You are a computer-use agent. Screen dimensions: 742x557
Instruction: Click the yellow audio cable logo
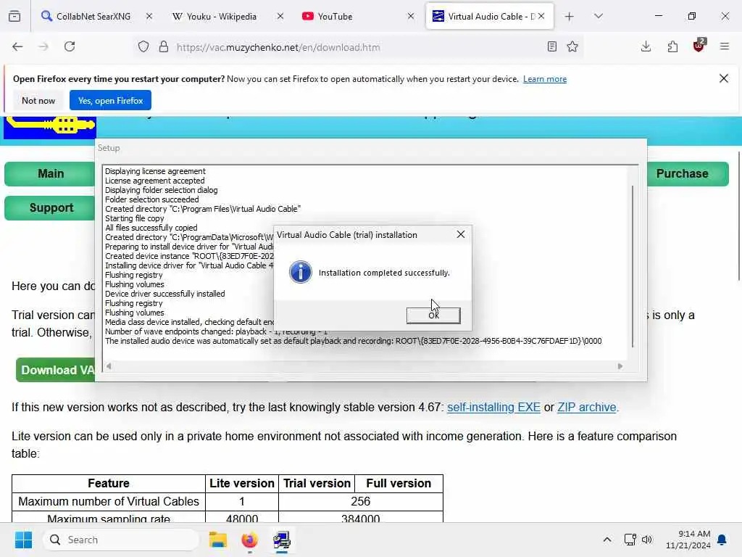(x=50, y=128)
